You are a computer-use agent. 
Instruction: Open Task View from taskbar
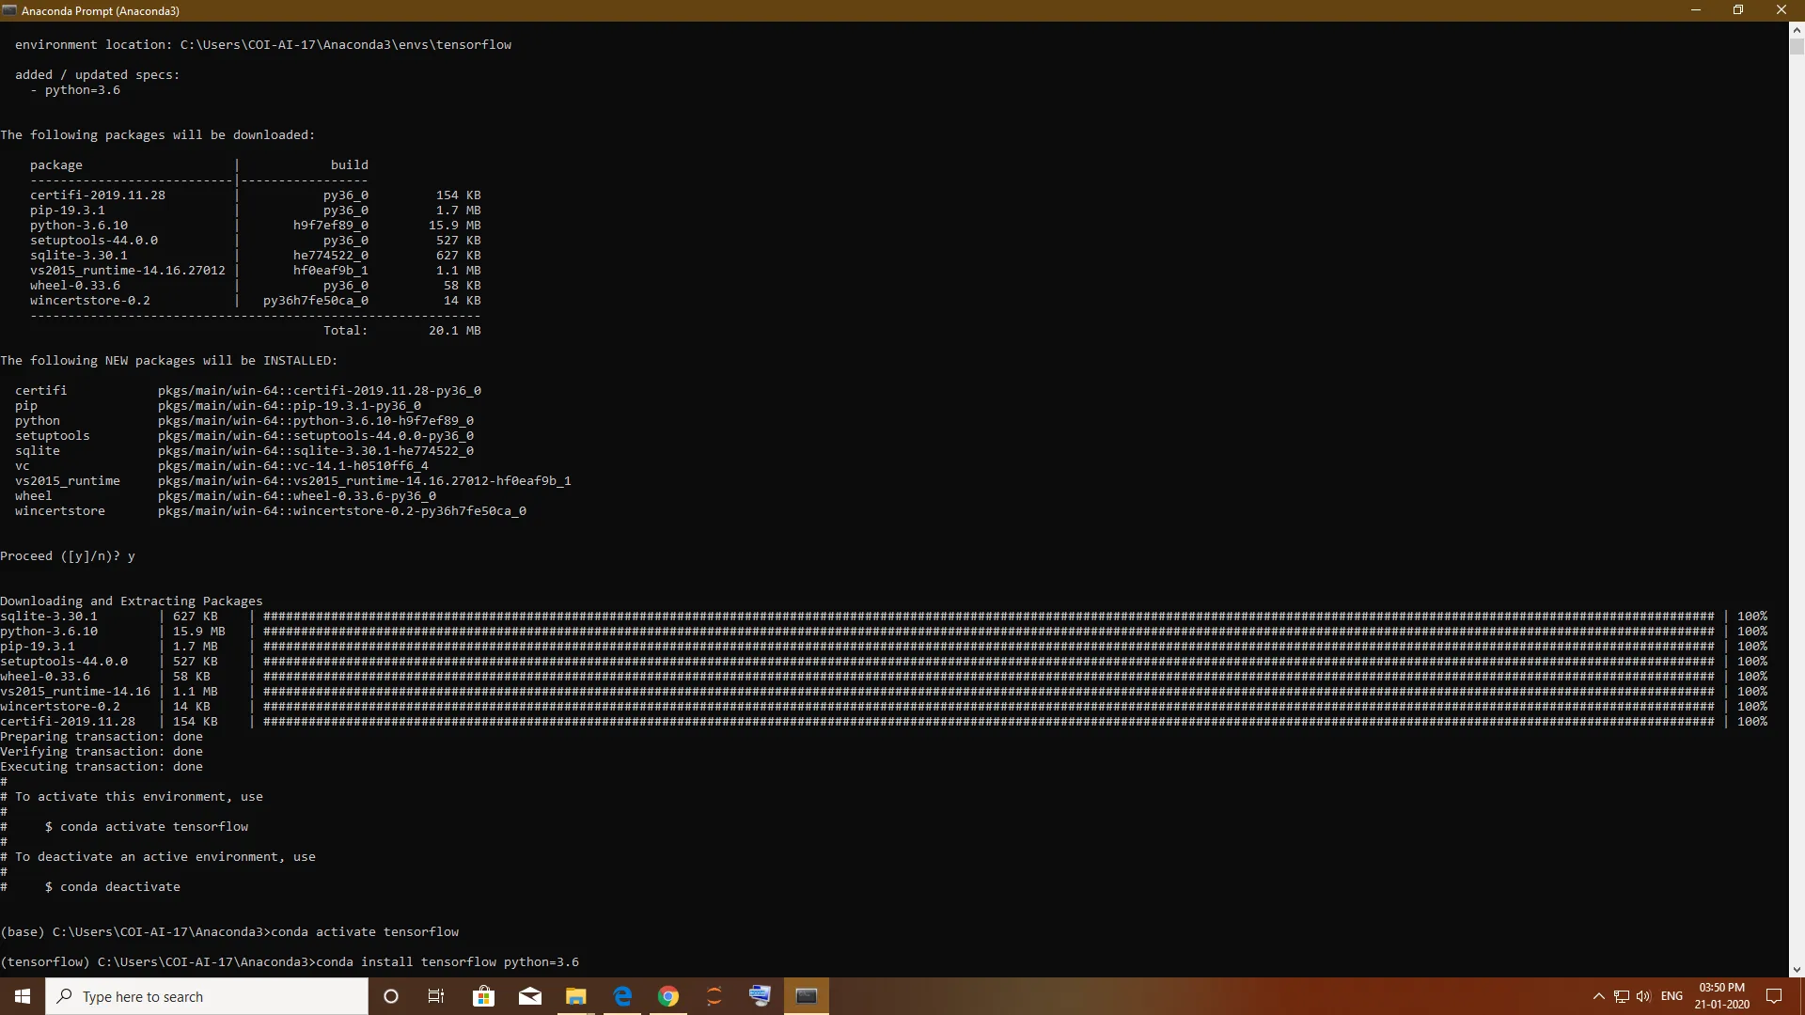[x=436, y=996]
